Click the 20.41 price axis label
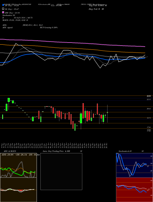Screen dimensions: 153x202 click(x=149, y=109)
